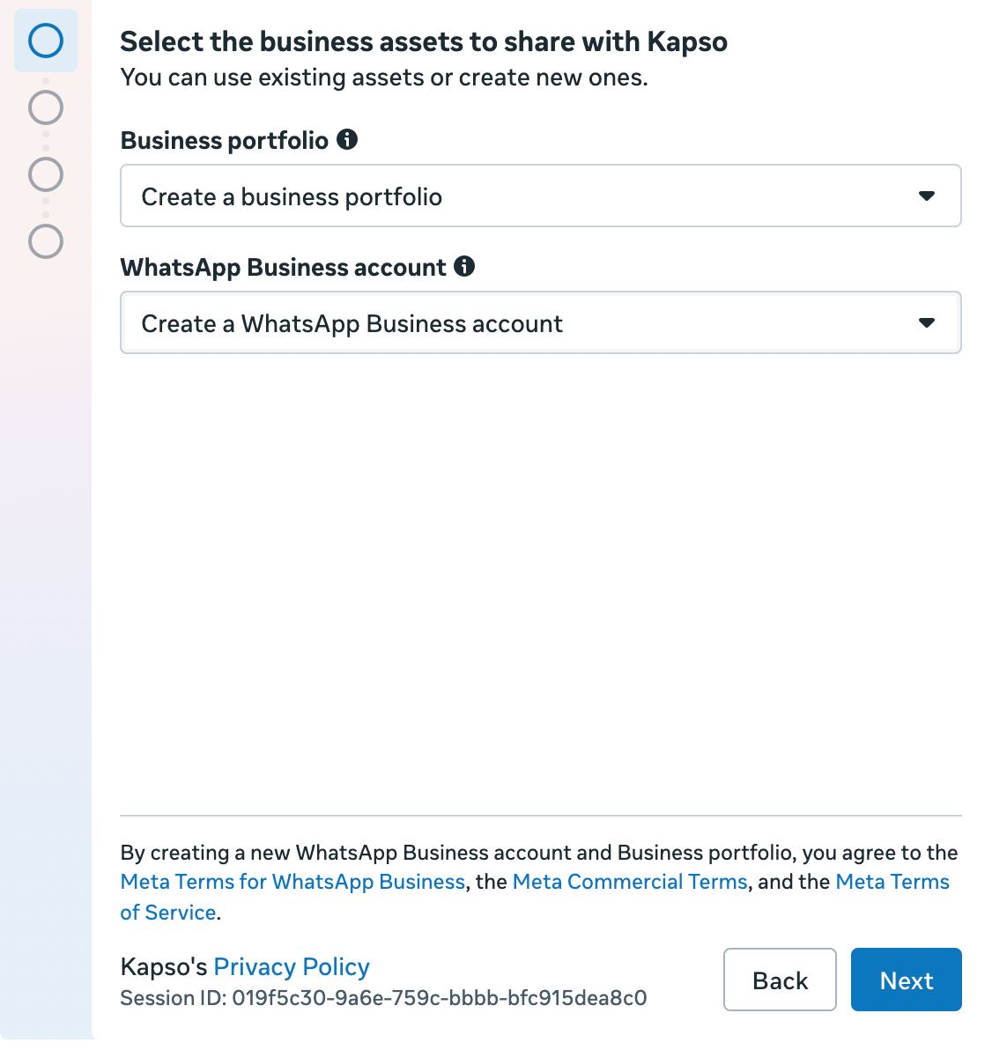This screenshot has height=1050, width=992.
Task: Click the Business portfolio dropdown arrow
Action: (927, 196)
